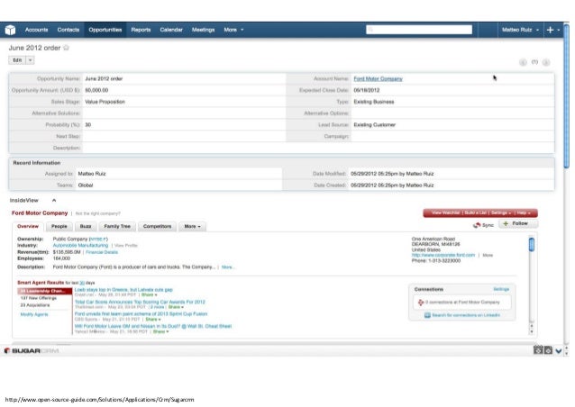Open Ford Motor Company account link
This screenshot has height=407, width=575.
[379, 78]
